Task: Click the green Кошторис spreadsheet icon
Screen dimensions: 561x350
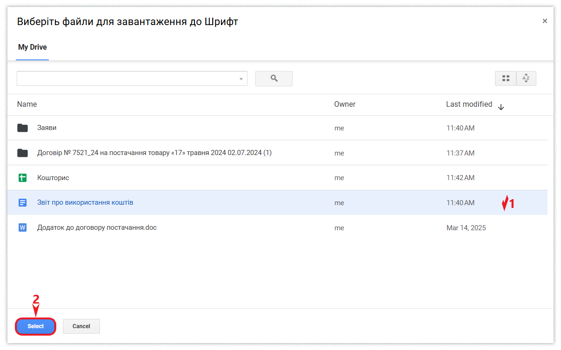Action: (22, 178)
